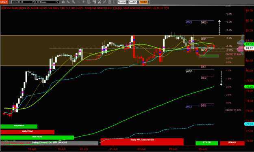254x152 pixels.
Task: Expand the SlowMA dropdown arrow
Action: pyautogui.click(x=127, y=2)
